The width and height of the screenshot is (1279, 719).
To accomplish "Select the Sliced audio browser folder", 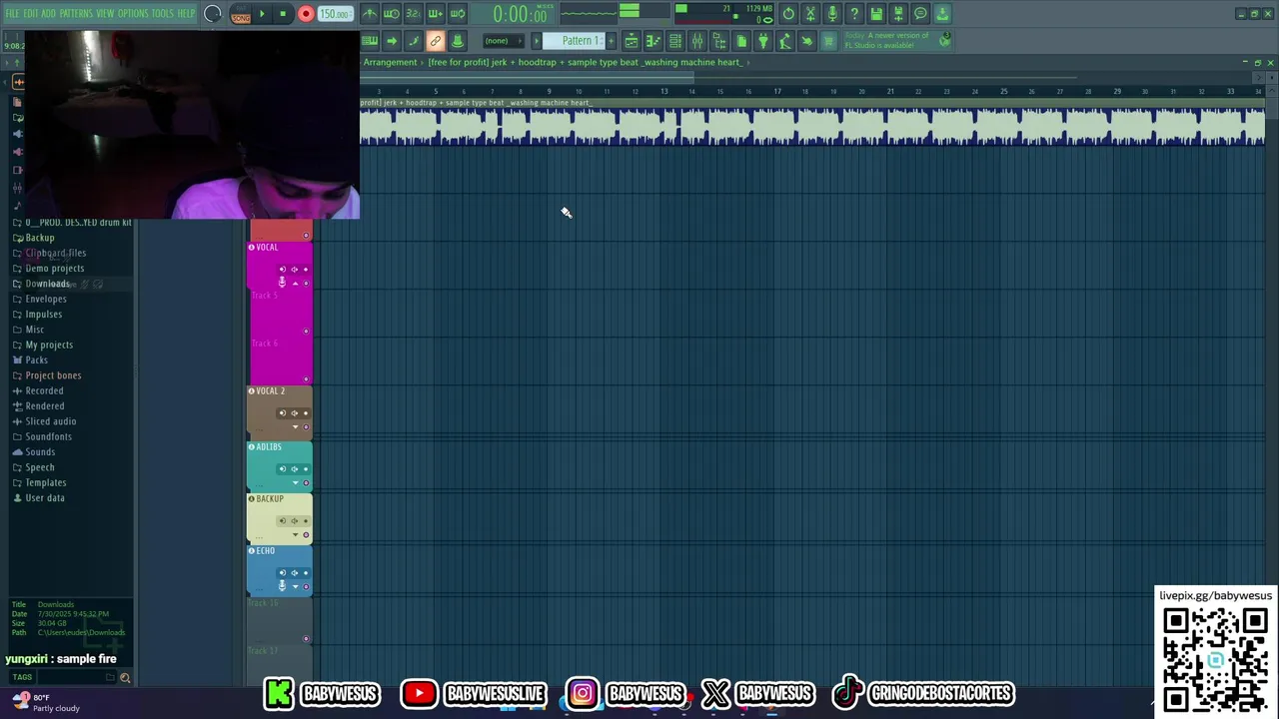I will (50, 421).
